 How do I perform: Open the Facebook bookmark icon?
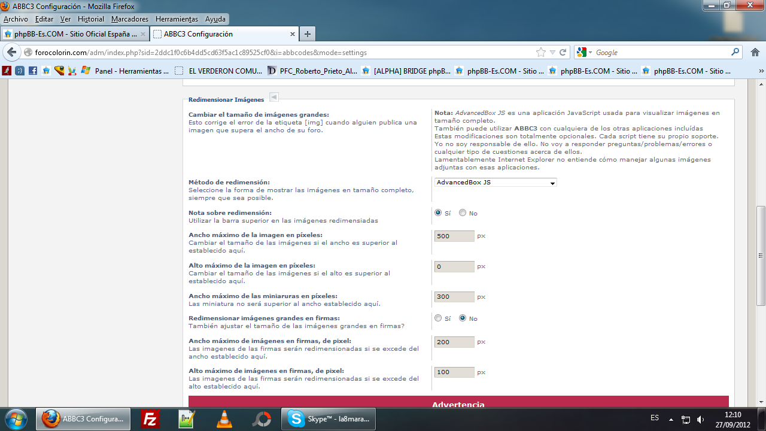[x=33, y=71]
